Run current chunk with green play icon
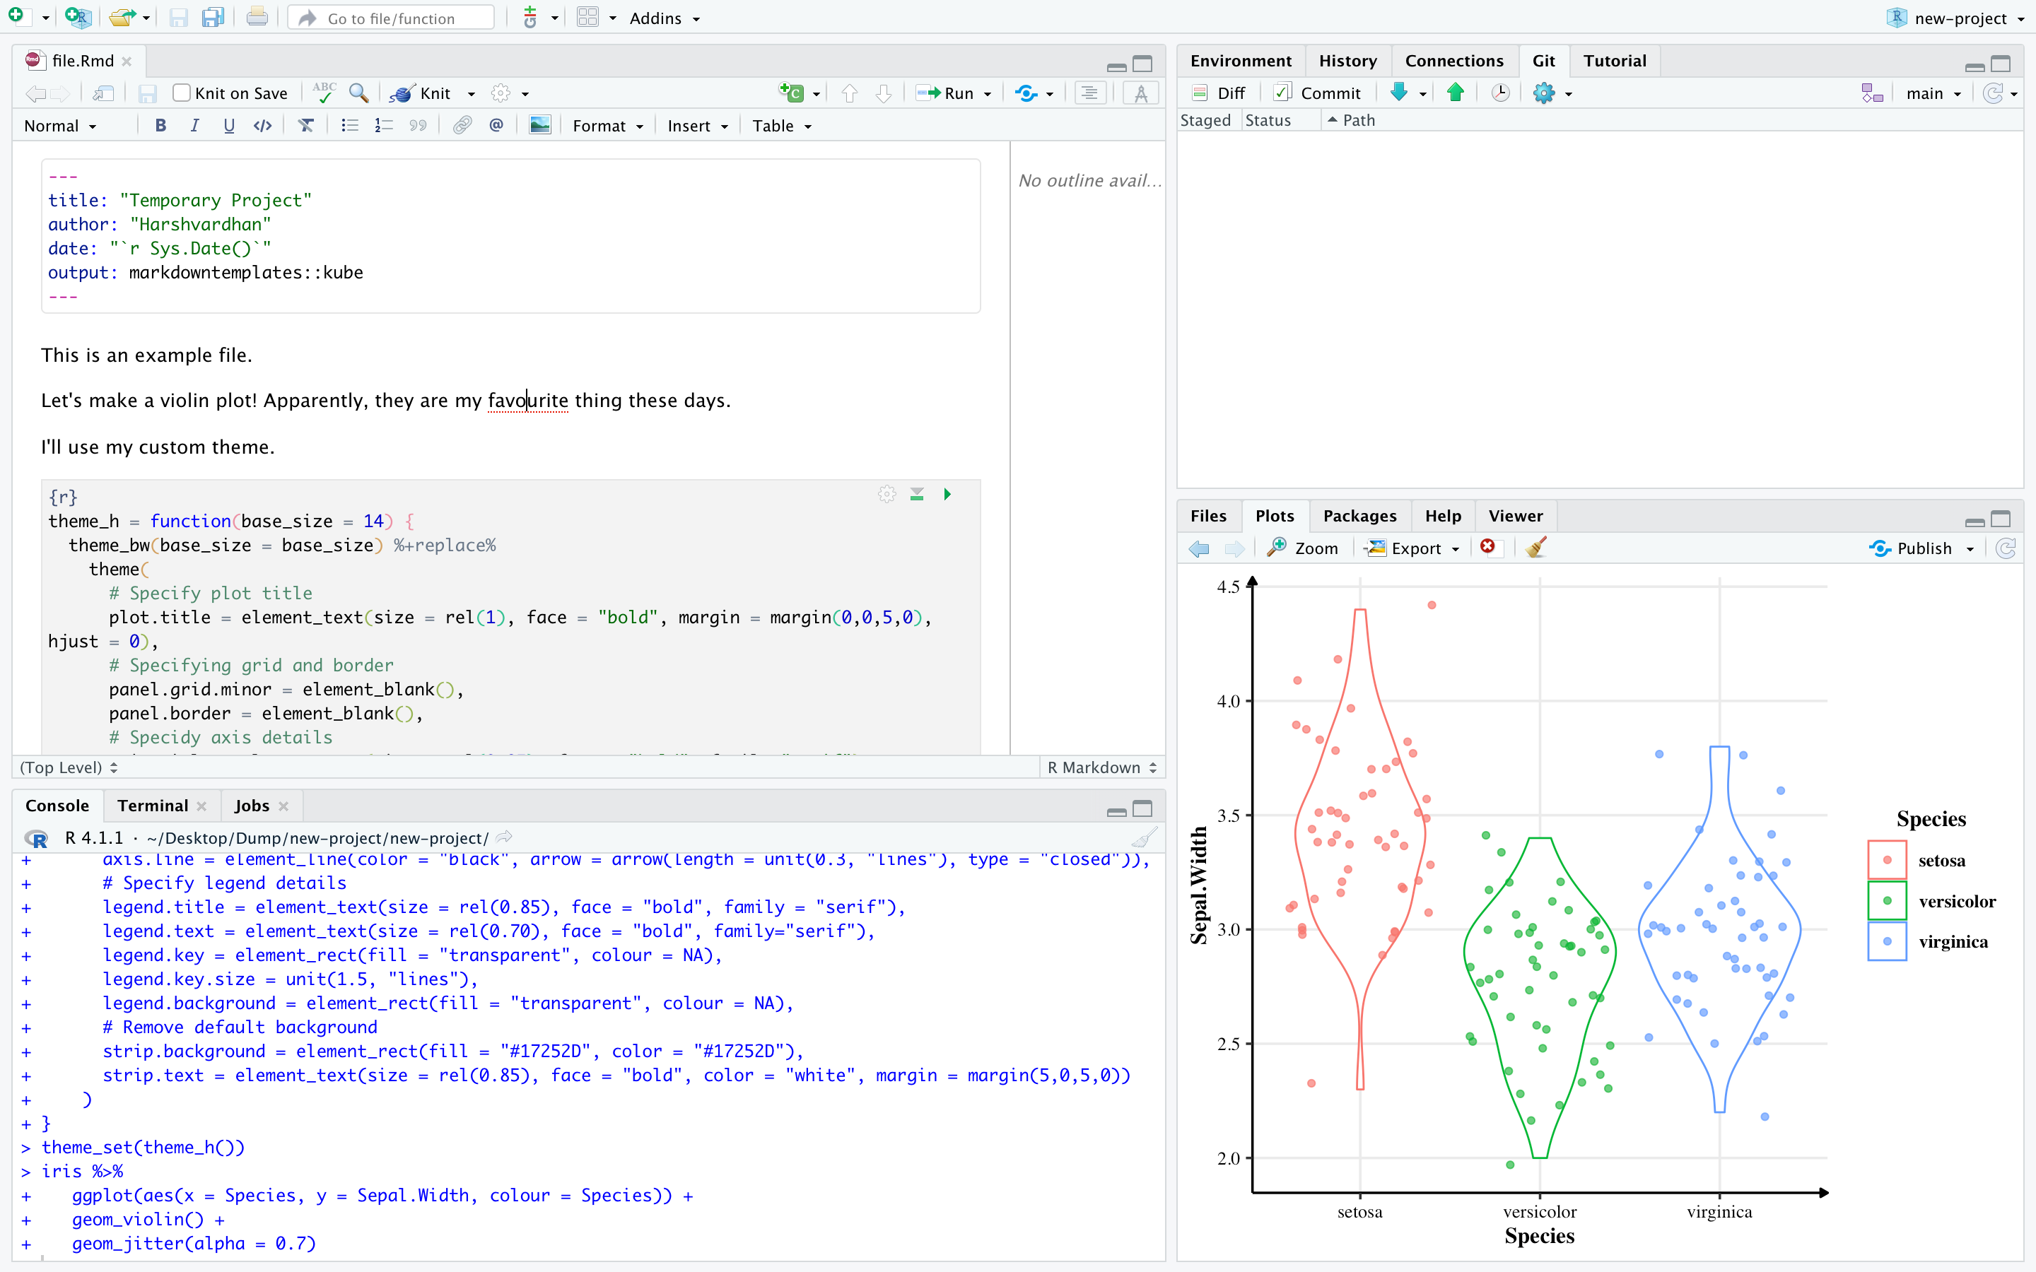 point(947,495)
